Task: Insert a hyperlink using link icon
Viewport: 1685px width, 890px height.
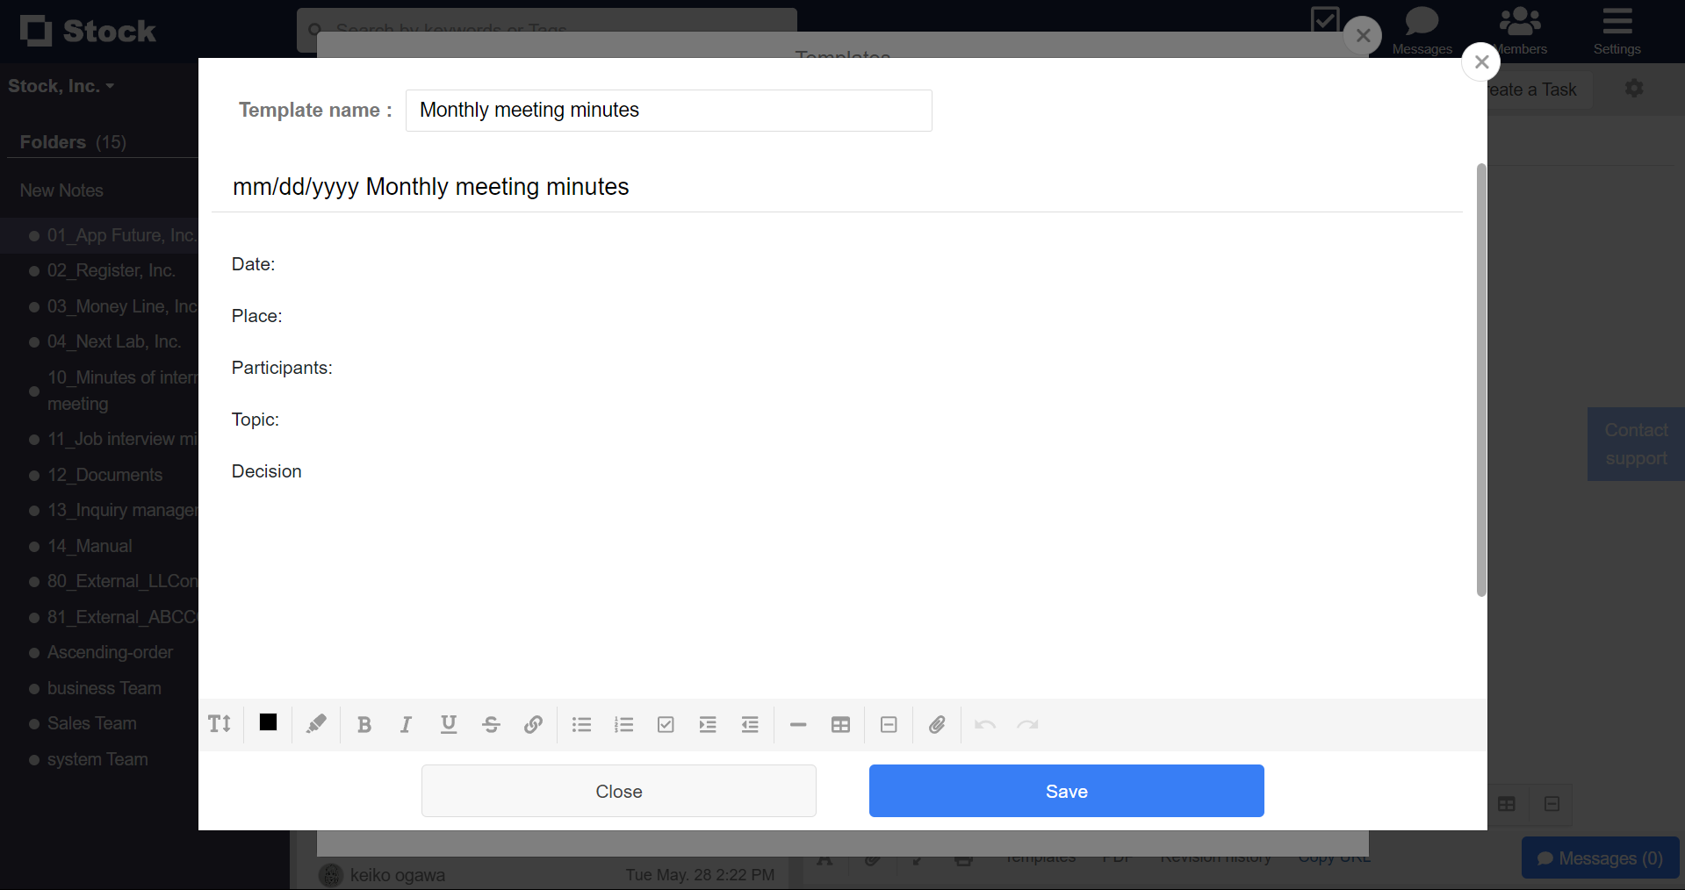Action: click(x=533, y=725)
